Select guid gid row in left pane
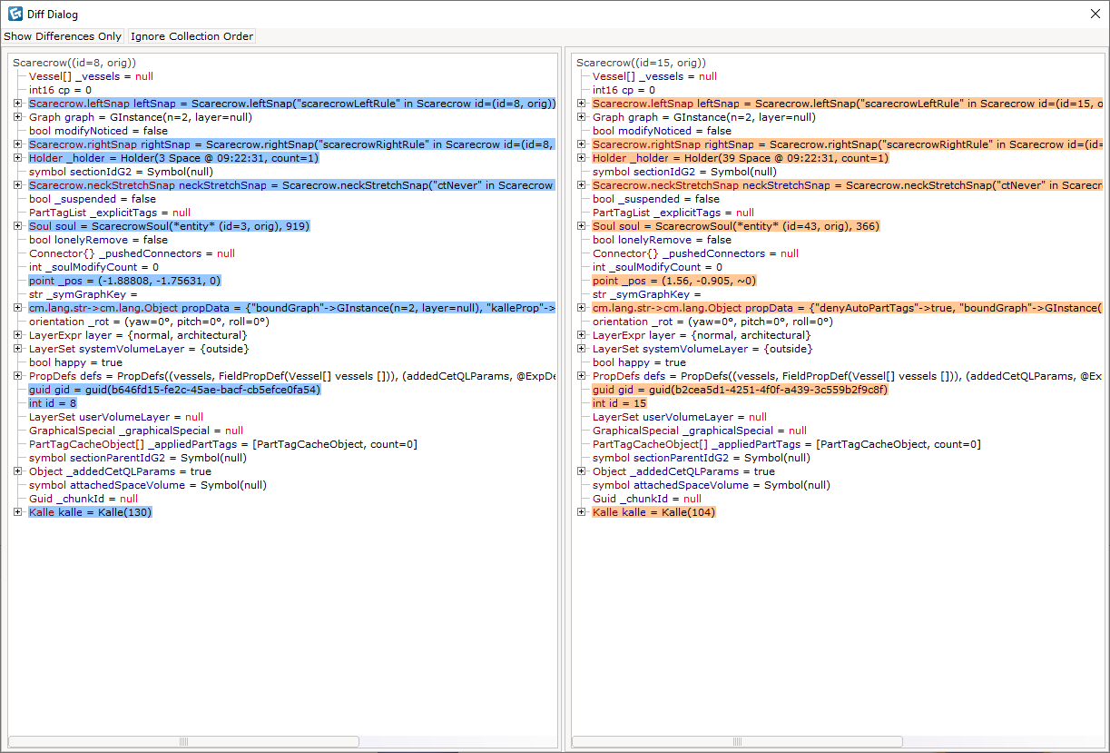This screenshot has height=753, width=1110. click(x=174, y=390)
